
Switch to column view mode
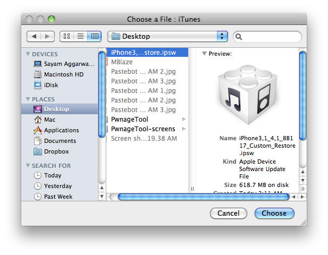[94, 37]
